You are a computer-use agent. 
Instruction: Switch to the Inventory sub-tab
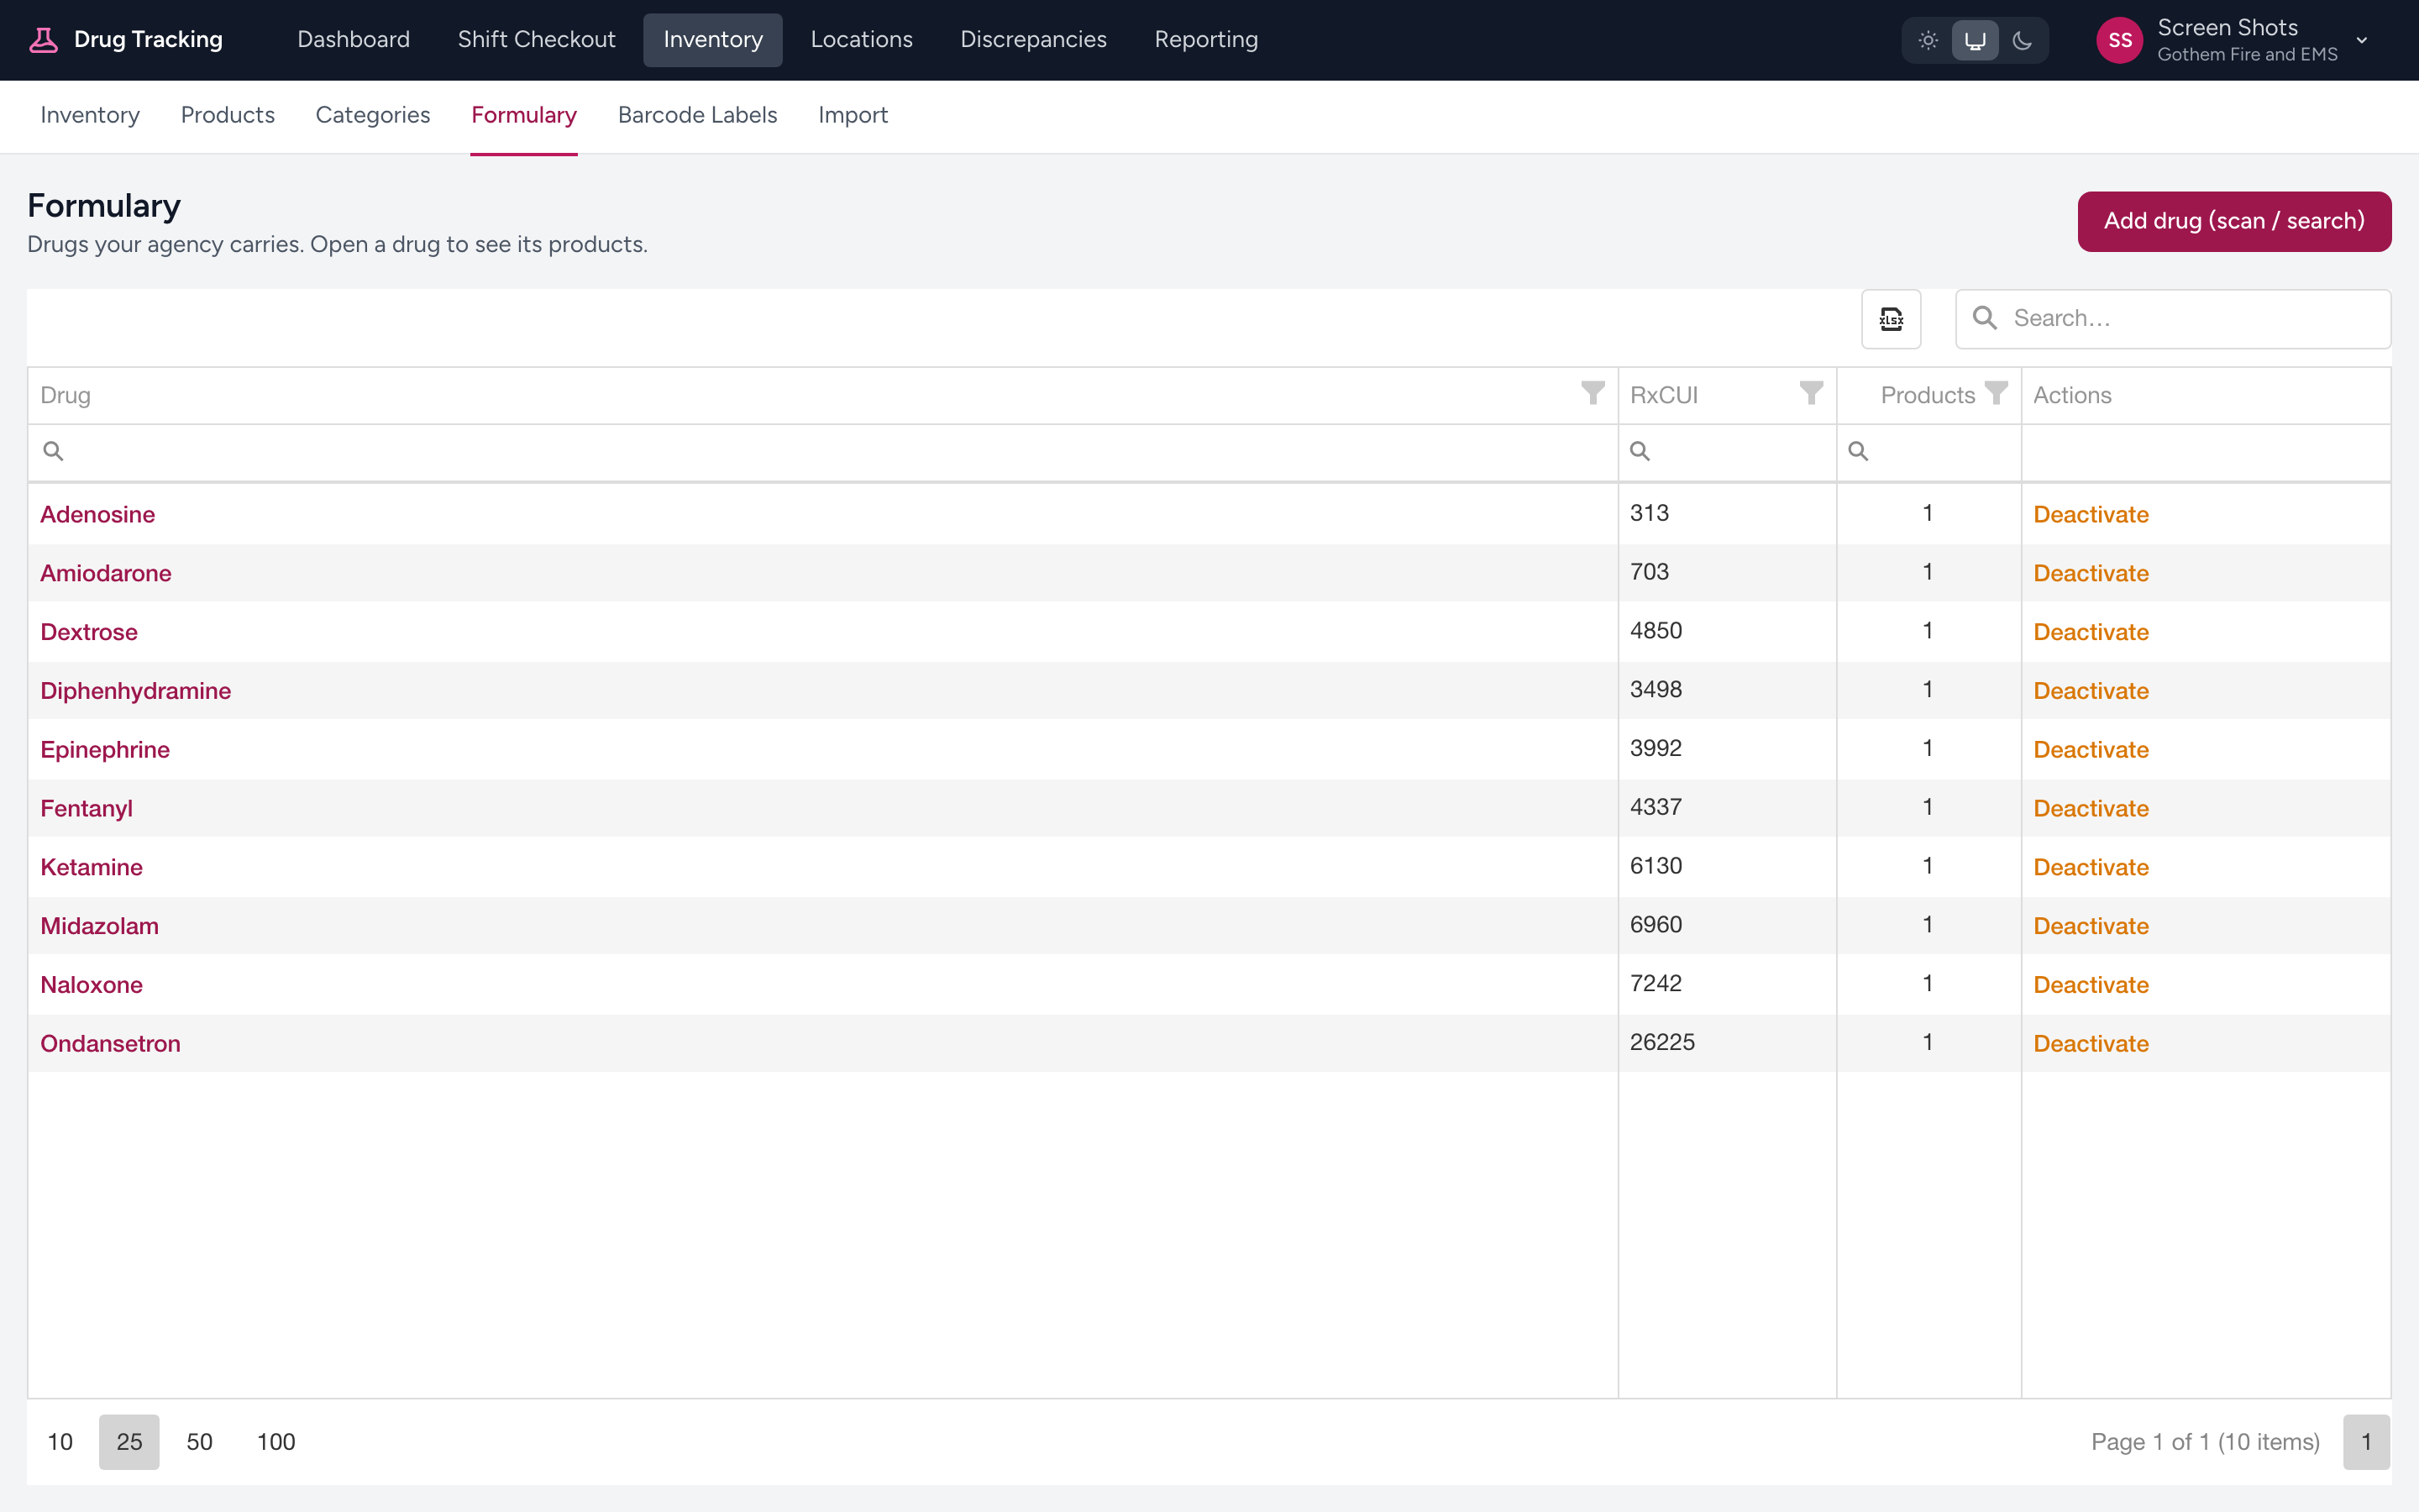pyautogui.click(x=90, y=115)
